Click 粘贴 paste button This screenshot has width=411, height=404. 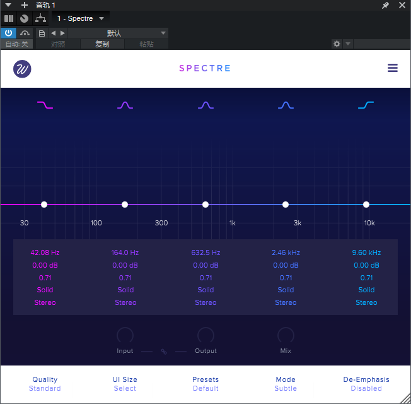click(146, 44)
